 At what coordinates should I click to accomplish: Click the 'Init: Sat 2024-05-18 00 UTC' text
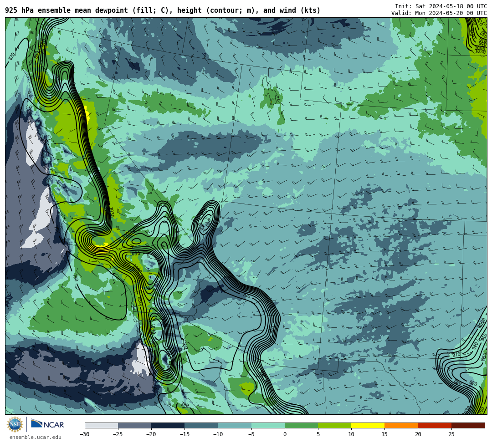(x=441, y=6)
